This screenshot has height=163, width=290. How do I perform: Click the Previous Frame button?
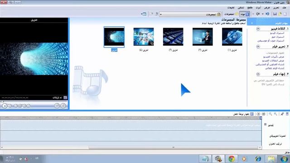tap(20, 106)
